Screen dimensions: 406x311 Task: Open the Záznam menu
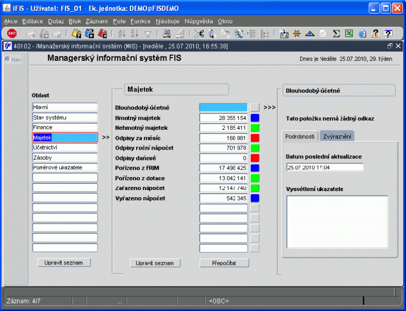point(97,21)
